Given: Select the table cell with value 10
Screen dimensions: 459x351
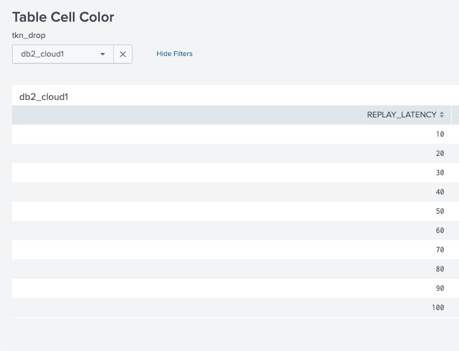Looking at the screenshot, I should point(439,134).
